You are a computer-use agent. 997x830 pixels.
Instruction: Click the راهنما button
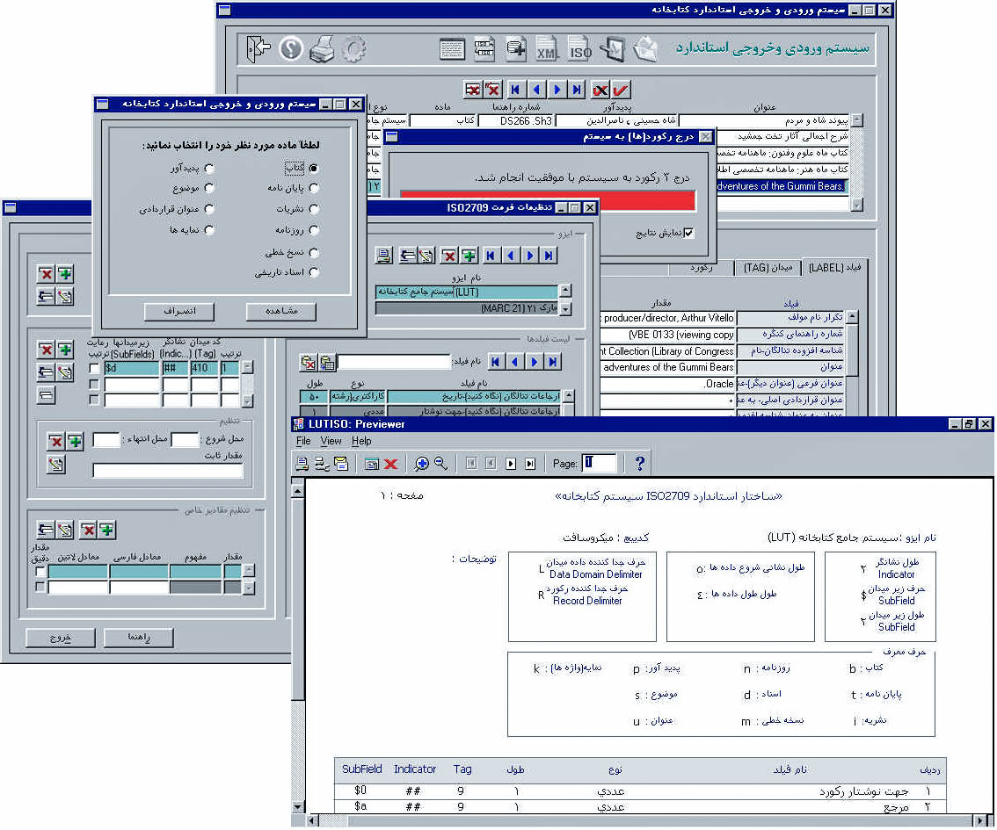138,638
